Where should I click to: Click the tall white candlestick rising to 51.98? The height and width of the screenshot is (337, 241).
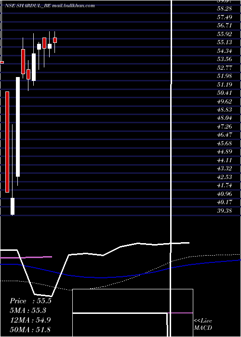(18, 127)
